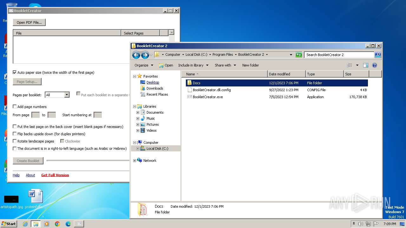Select BookletCreator.exe application icon
Screen dimensions: 406x228
190,97
